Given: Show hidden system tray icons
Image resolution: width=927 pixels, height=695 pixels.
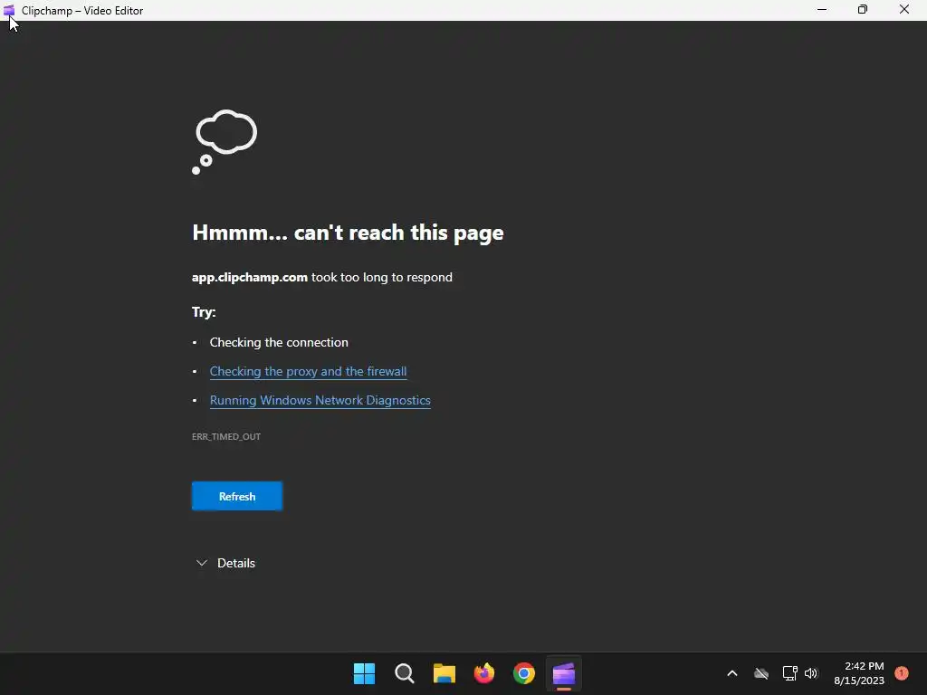Looking at the screenshot, I should tap(731, 673).
